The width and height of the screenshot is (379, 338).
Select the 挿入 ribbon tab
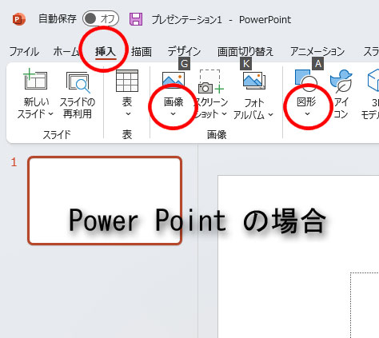106,51
